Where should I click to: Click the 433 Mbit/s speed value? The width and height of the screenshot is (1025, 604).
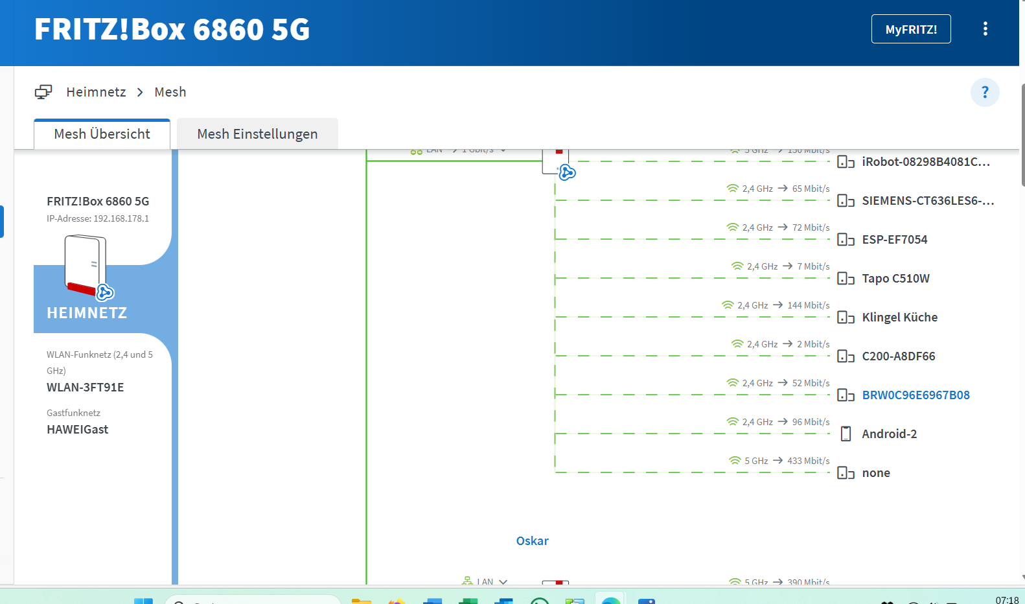(808, 461)
